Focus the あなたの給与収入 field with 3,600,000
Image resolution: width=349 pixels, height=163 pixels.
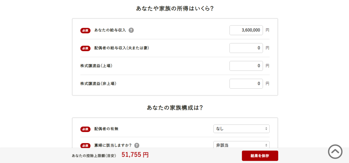tap(246, 30)
